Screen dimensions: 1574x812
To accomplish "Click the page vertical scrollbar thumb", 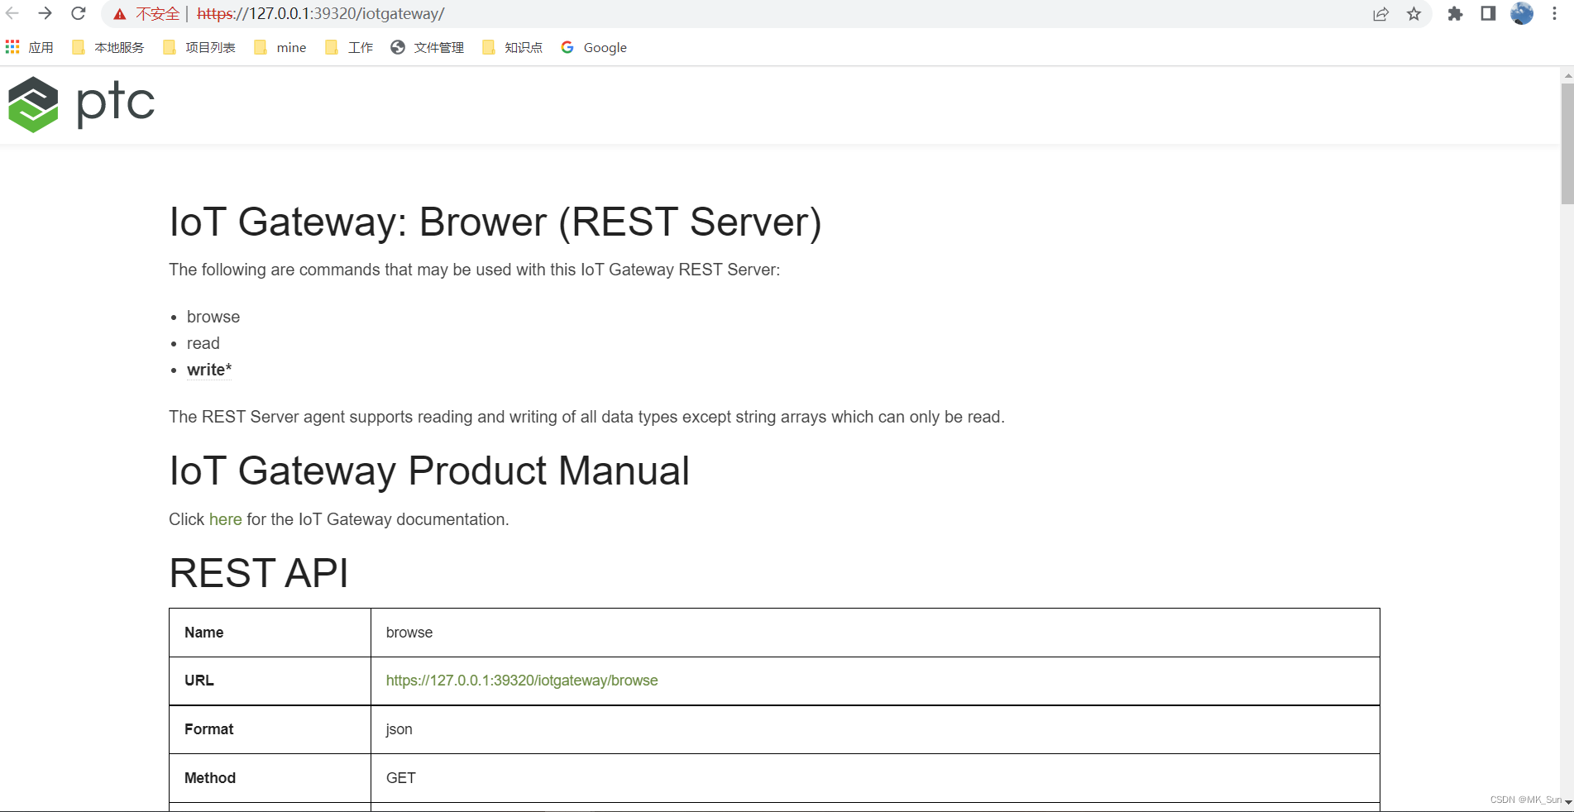I will click(x=1567, y=142).
